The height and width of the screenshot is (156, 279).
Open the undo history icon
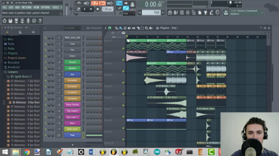coord(4,21)
